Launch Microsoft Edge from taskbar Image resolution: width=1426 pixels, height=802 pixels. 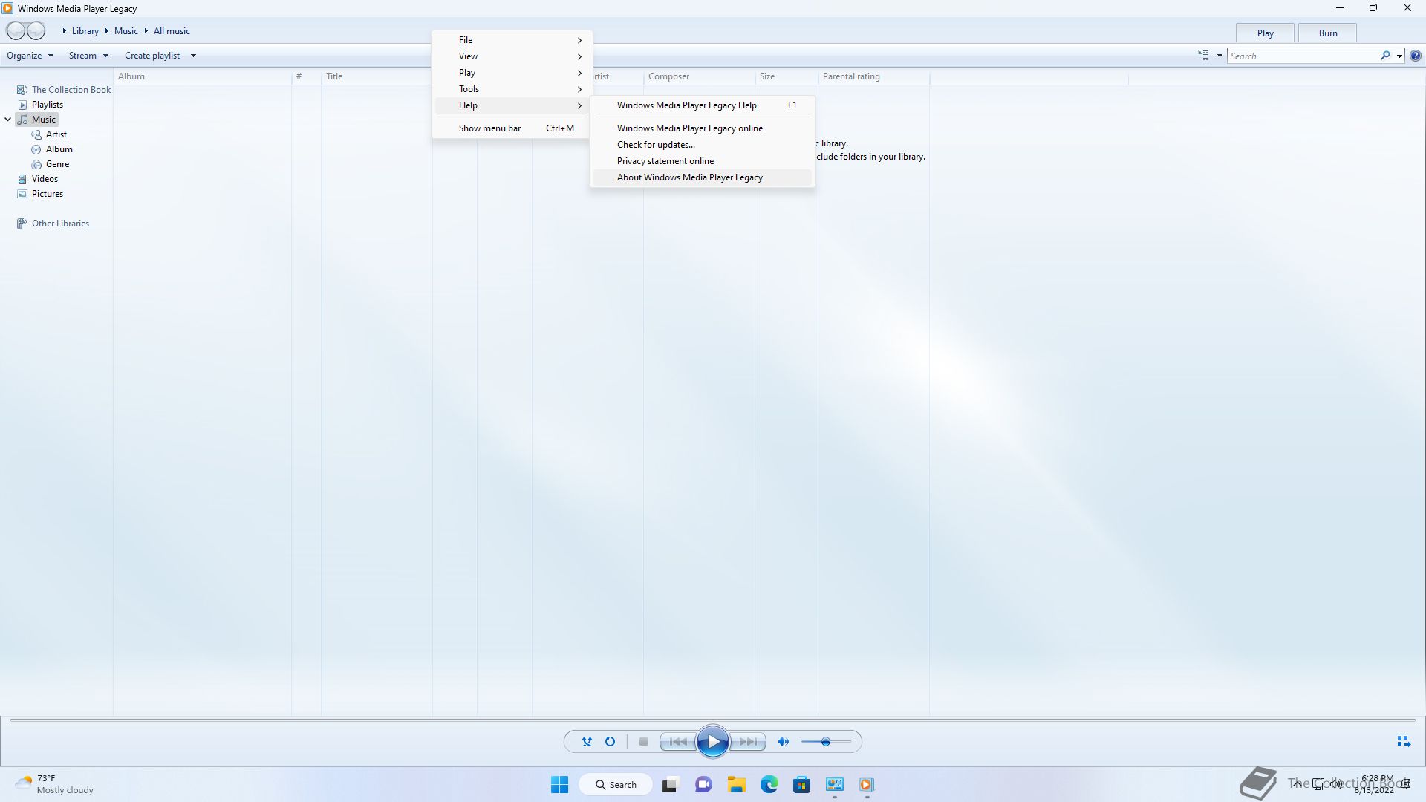click(x=769, y=784)
